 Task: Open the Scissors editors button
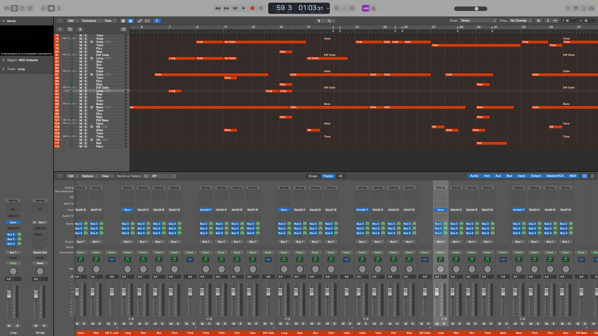click(x=59, y=8)
